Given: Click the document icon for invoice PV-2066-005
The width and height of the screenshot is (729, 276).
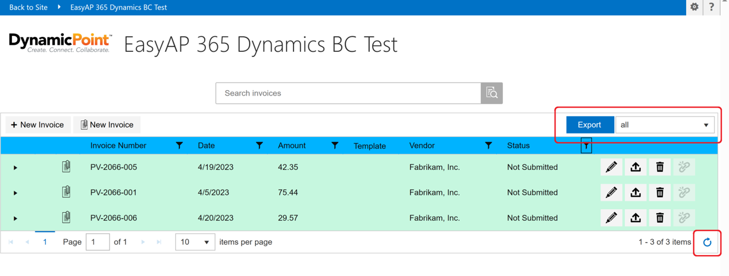Looking at the screenshot, I should (66, 166).
